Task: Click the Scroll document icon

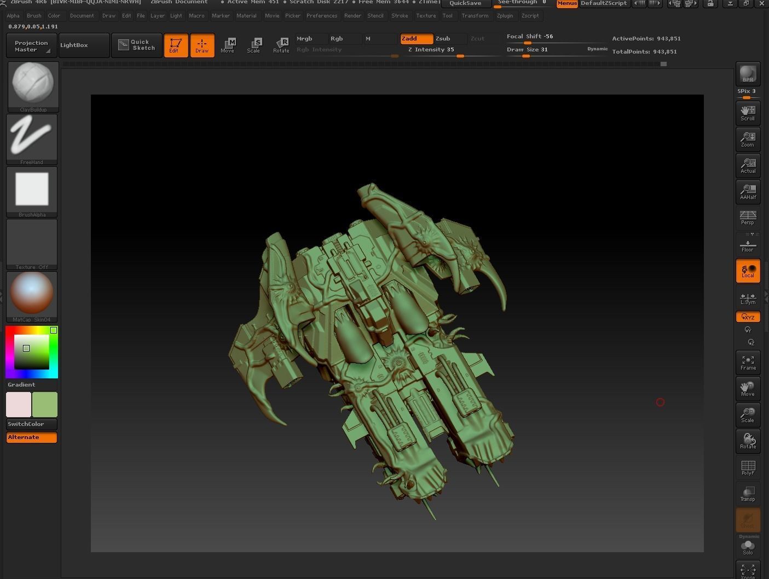Action: pos(748,113)
